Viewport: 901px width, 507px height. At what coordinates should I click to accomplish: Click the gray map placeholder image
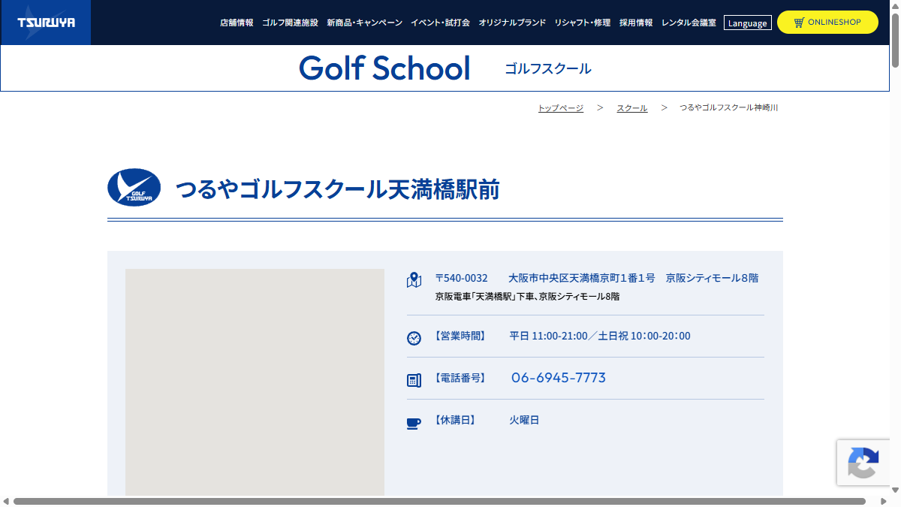(x=255, y=382)
